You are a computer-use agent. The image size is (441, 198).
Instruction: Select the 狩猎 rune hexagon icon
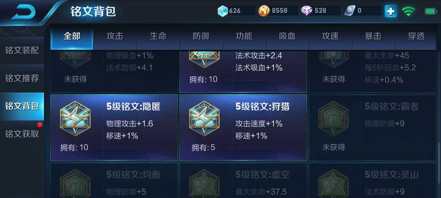point(204,119)
